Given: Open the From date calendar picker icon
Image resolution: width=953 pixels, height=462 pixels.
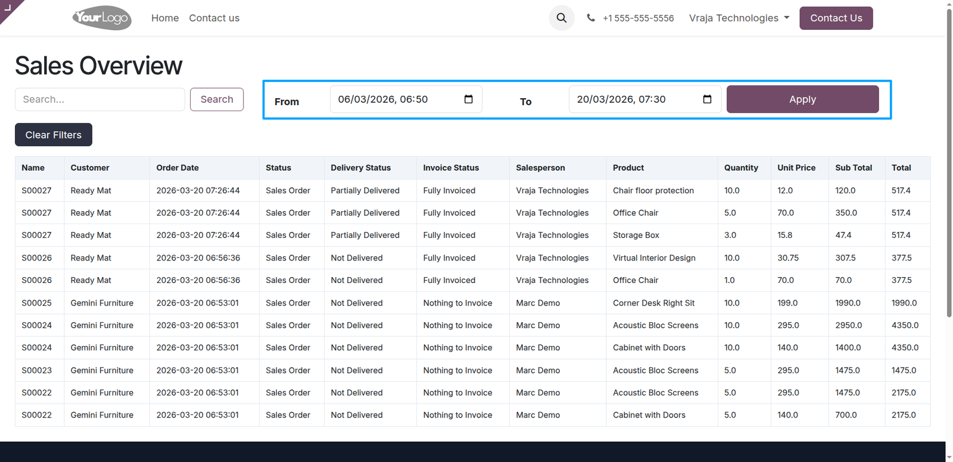Looking at the screenshot, I should (x=469, y=99).
